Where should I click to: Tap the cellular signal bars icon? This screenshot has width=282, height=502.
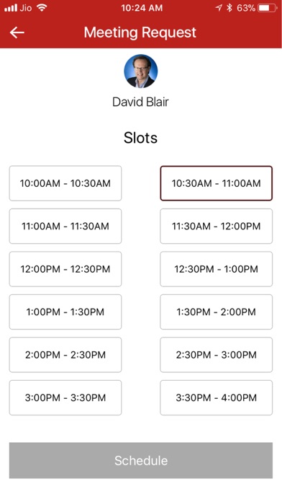(x=11, y=8)
